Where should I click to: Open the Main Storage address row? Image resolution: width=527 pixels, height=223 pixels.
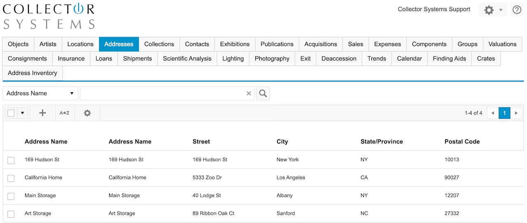(40, 195)
